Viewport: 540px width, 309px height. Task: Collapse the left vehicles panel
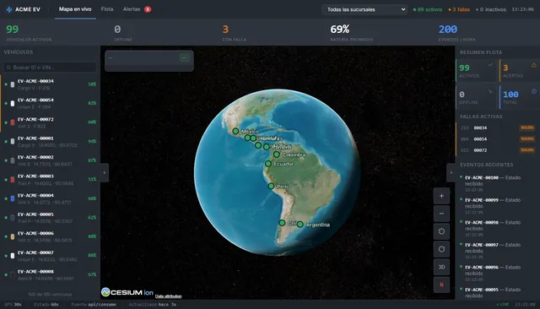pos(105,172)
